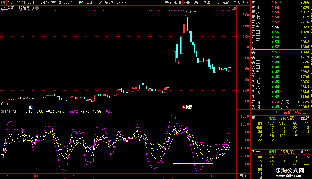Screen dimensions: 312x179
Task: Click the 2.87 low price label
Action: tap(7, 104)
